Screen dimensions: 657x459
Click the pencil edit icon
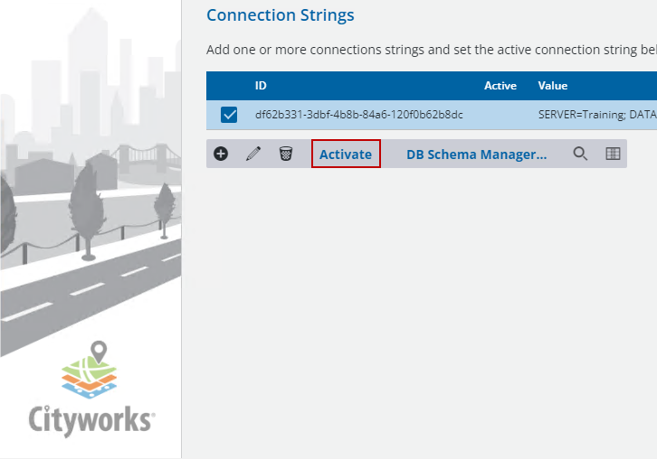pyautogui.click(x=253, y=154)
